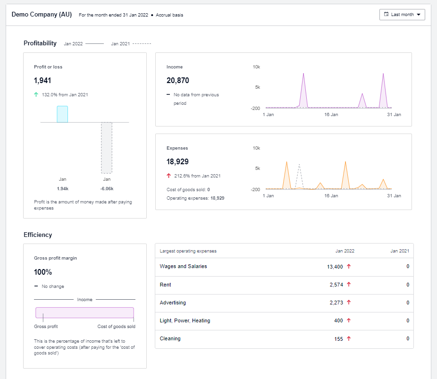Select the blue Jan 2022 profit bar
This screenshot has width=437, height=379.
(x=62, y=114)
